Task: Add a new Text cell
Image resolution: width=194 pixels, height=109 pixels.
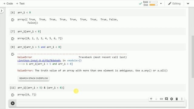Action: [x=20, y=3]
